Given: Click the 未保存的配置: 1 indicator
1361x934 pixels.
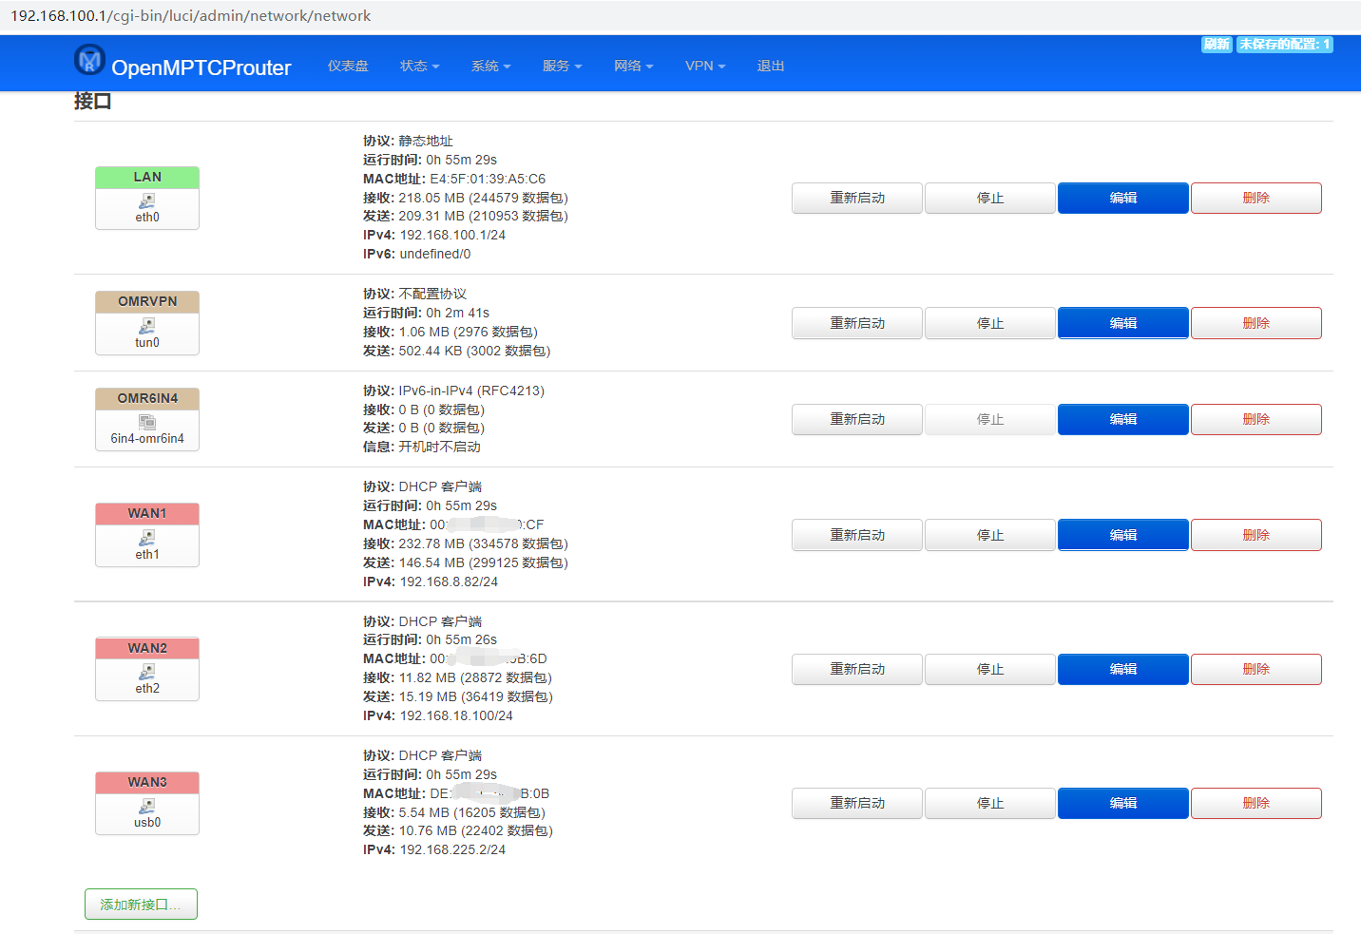Looking at the screenshot, I should (x=1285, y=44).
